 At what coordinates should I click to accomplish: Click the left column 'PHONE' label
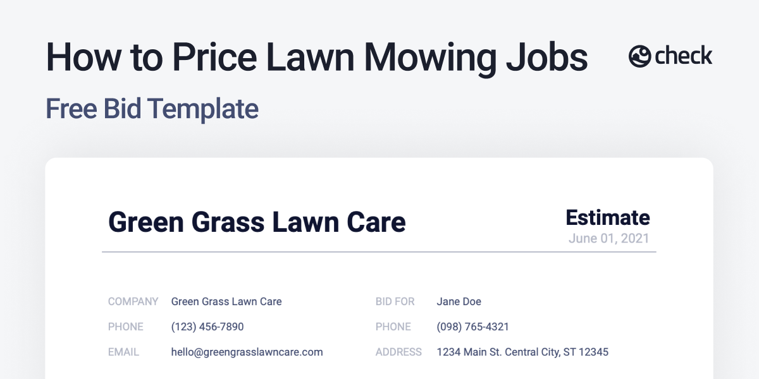(126, 327)
